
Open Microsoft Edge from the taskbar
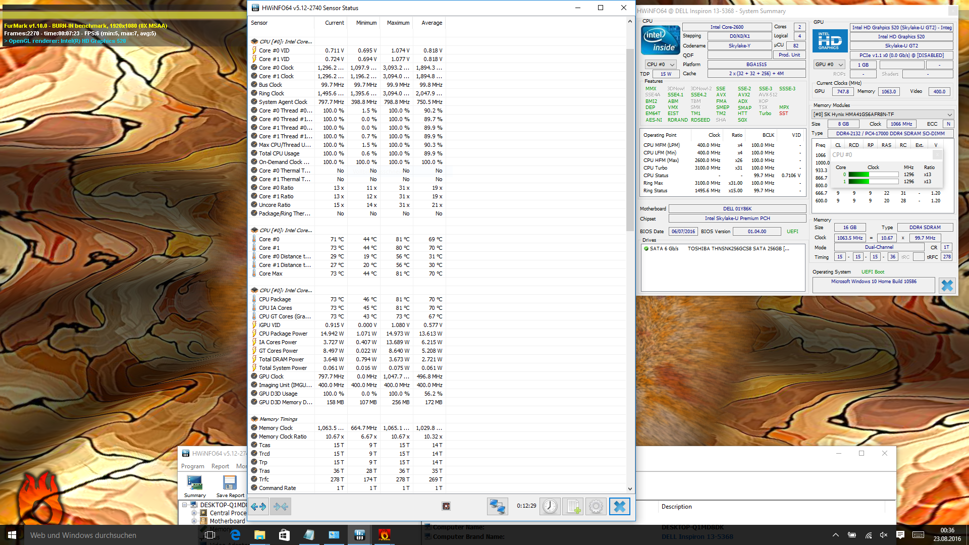[x=235, y=535]
